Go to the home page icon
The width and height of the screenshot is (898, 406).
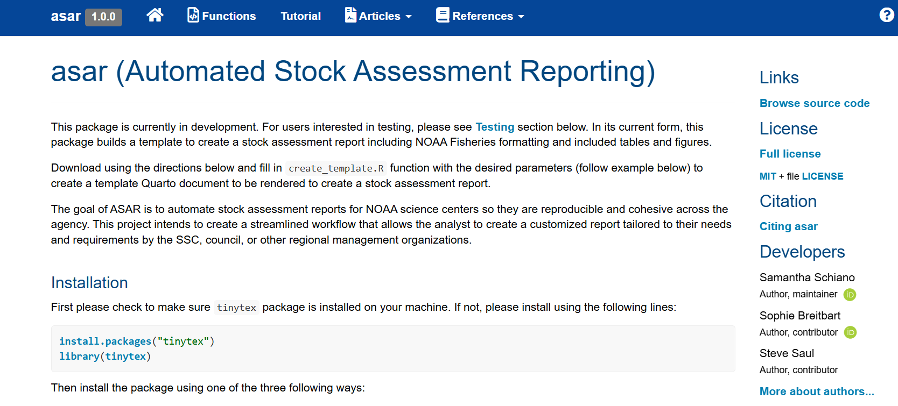tap(155, 15)
